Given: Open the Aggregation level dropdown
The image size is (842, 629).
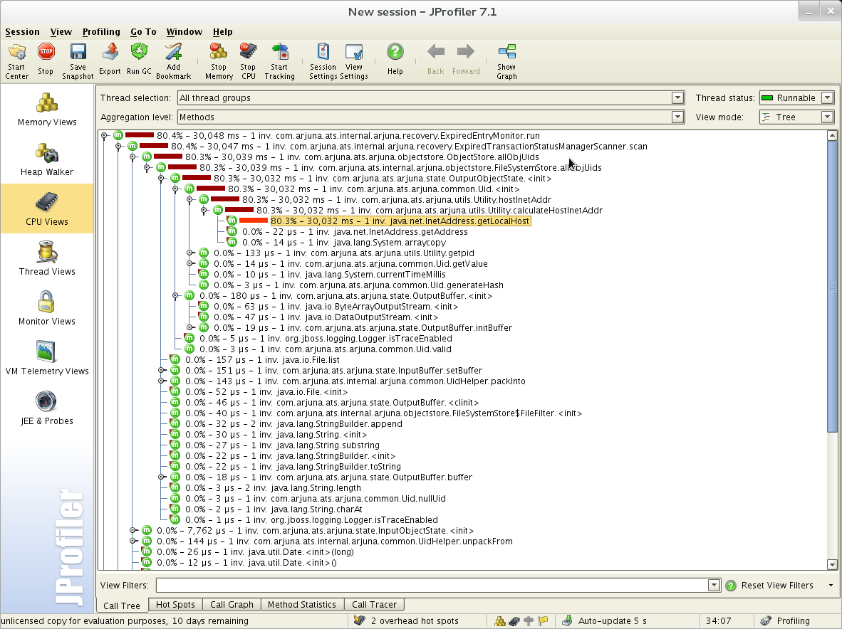Looking at the screenshot, I should tap(677, 117).
